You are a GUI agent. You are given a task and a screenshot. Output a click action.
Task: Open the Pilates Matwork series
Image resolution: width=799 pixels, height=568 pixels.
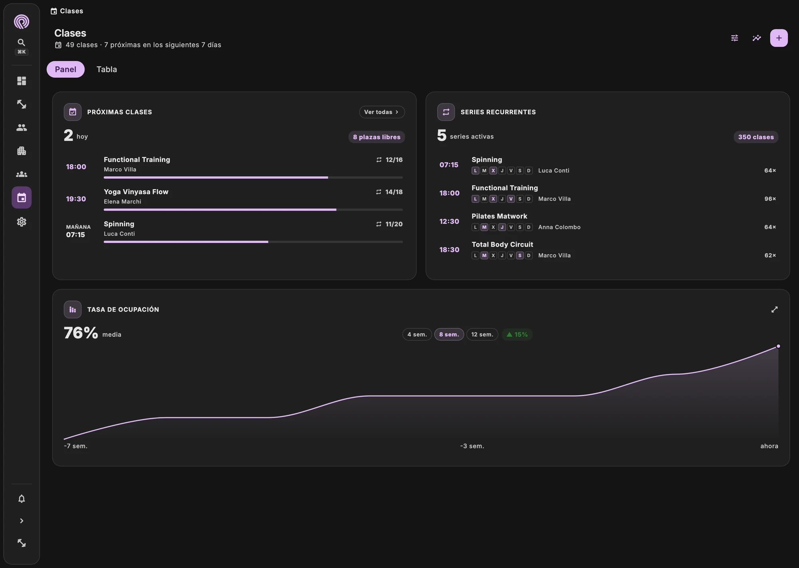[x=608, y=221]
